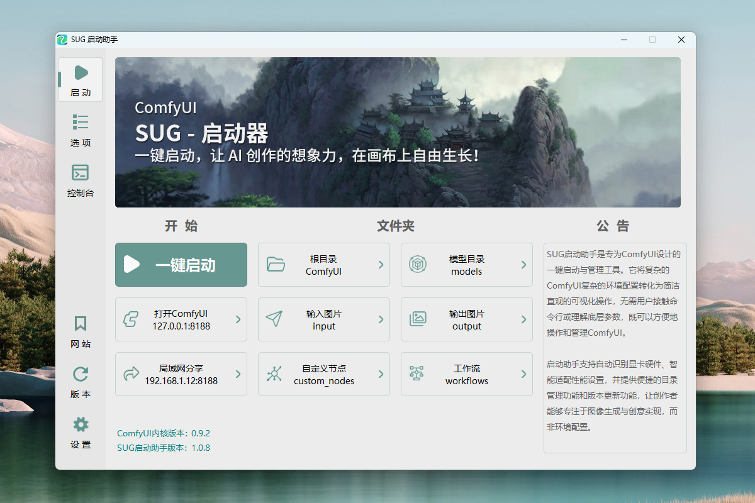The width and height of the screenshot is (755, 503).
Task: Click the 网站 bookmark icon
Action: (81, 324)
